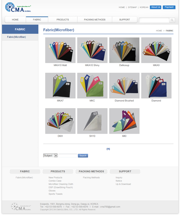
Task: Click the CMA Global logo at top
Action: (x=18, y=7)
